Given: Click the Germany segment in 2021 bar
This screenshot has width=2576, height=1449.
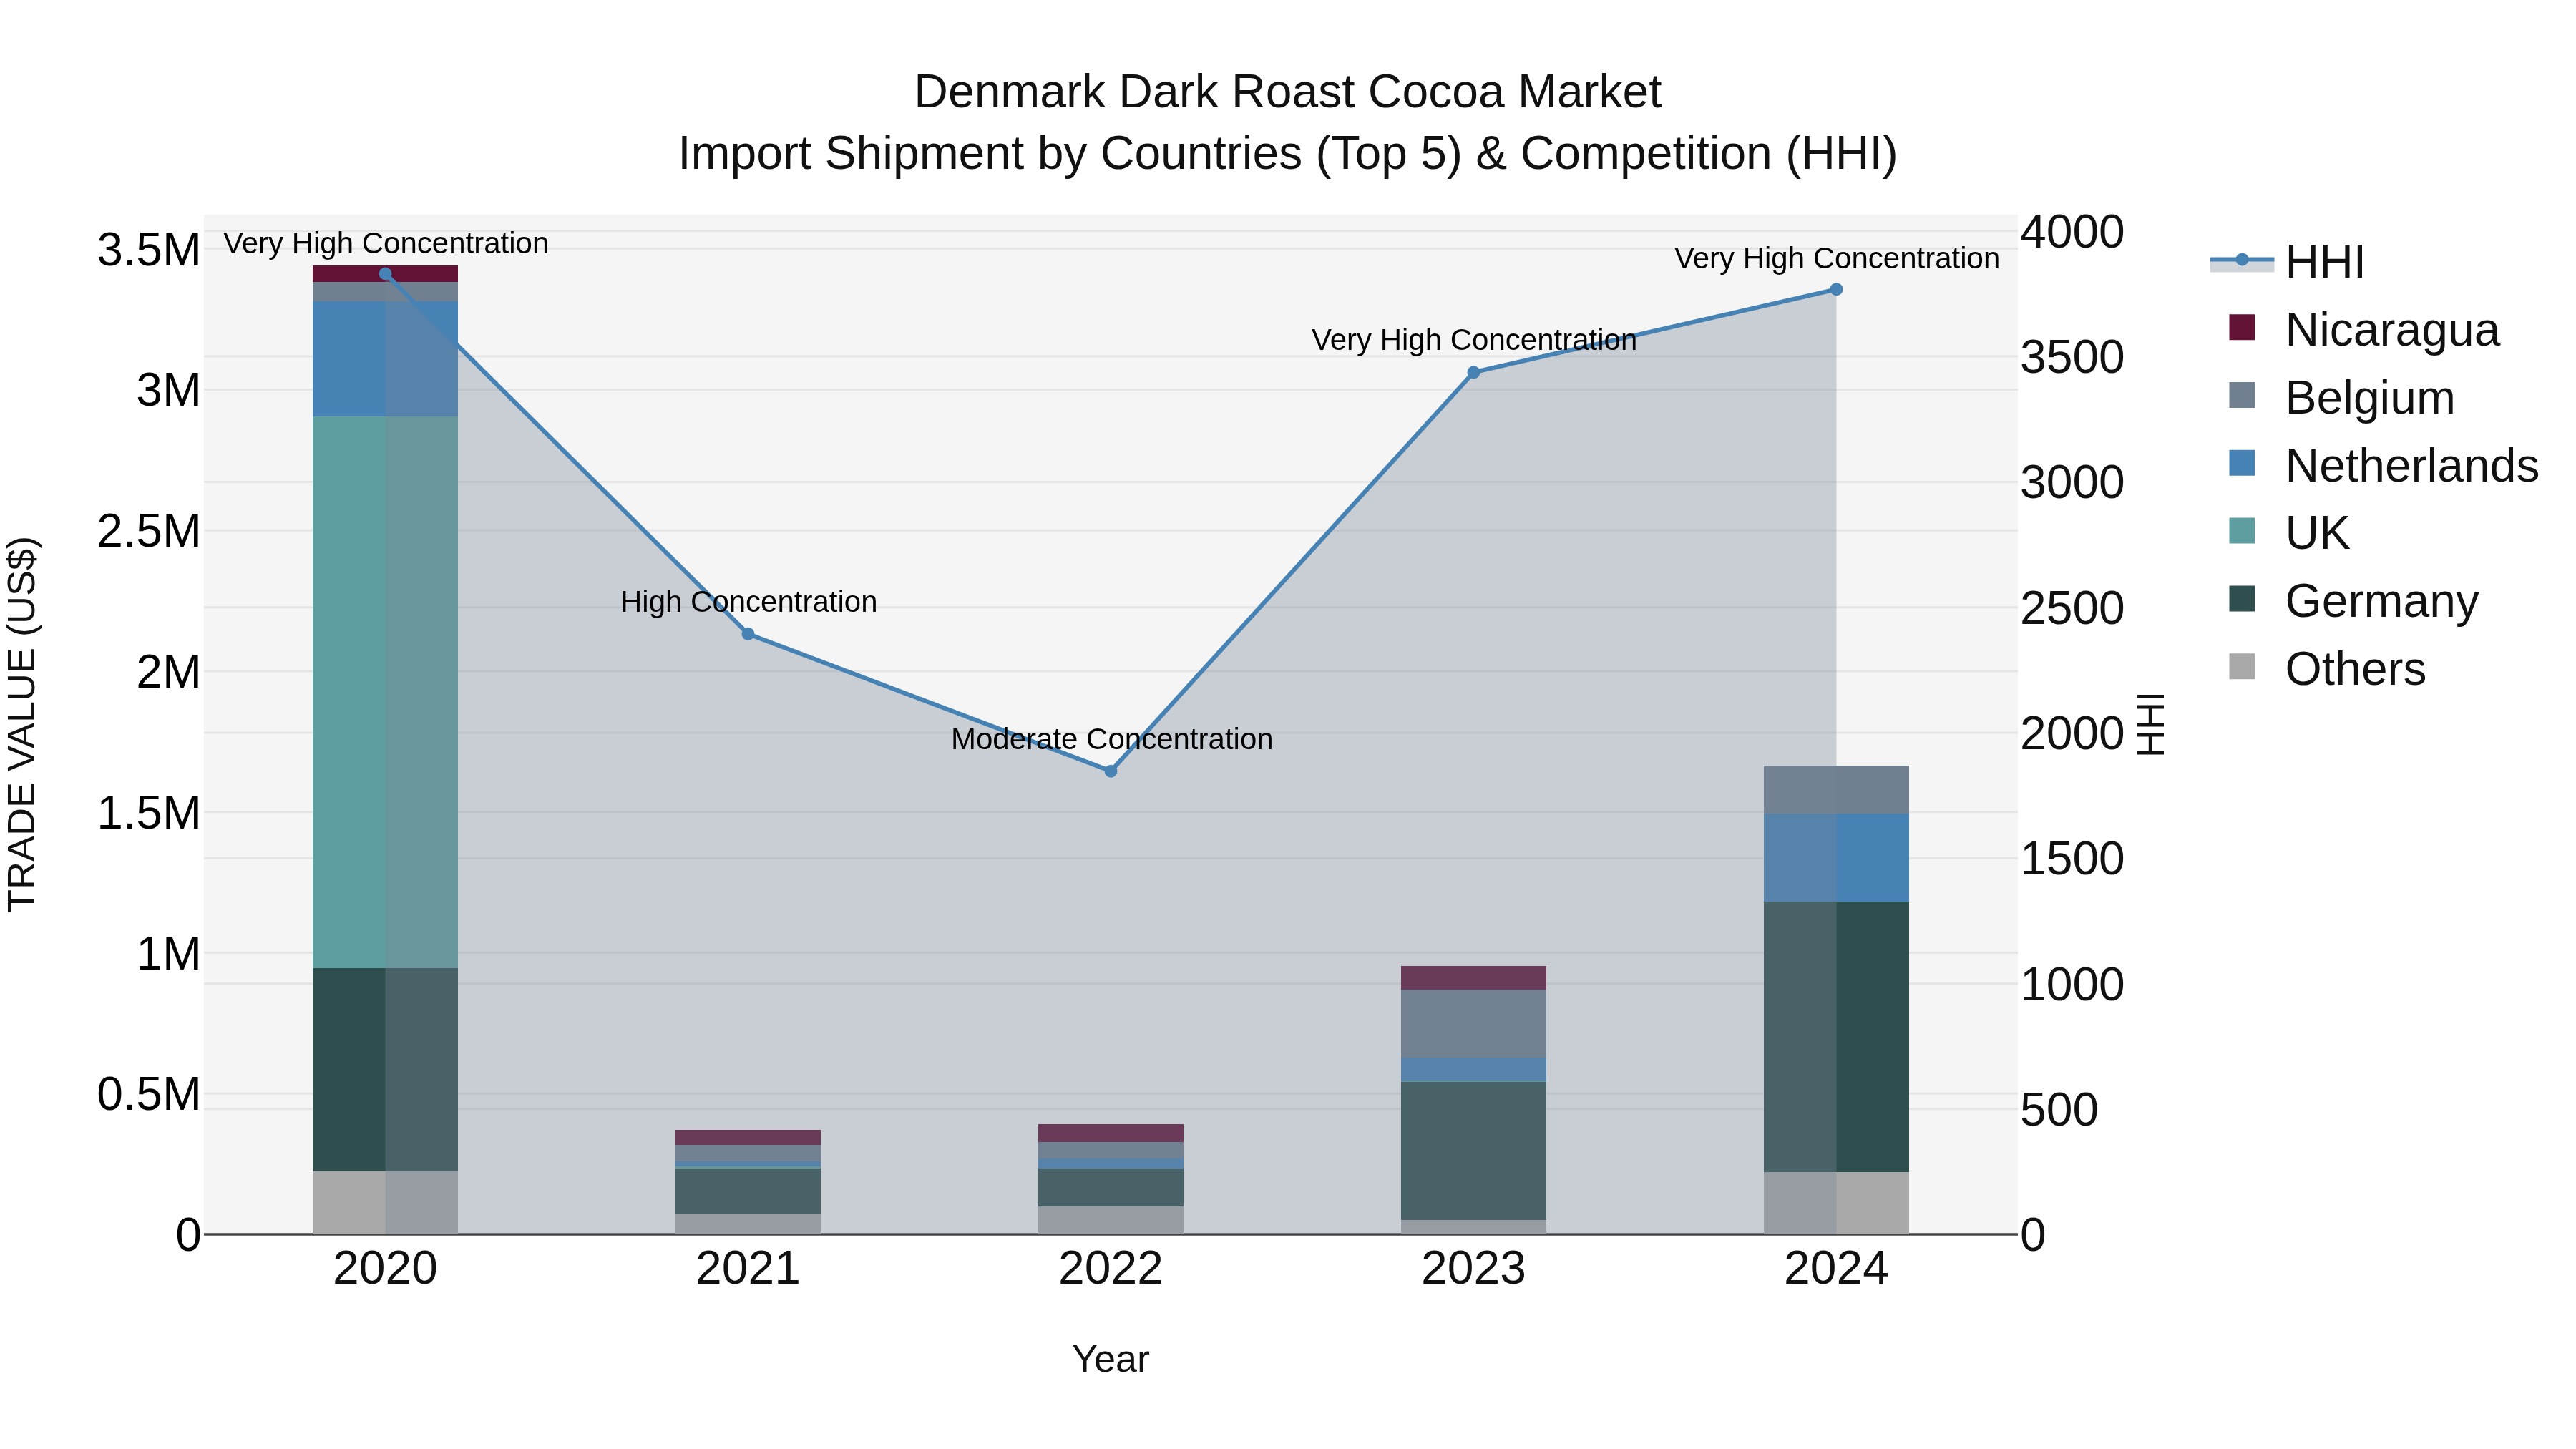Looking at the screenshot, I should 748,1191.
